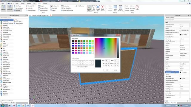Open the Object Browser
The height and width of the screenshot is (107, 191).
pos(31,10)
